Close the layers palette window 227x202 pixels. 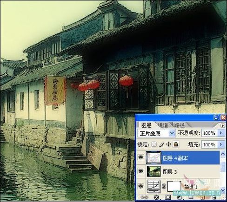[223, 117]
